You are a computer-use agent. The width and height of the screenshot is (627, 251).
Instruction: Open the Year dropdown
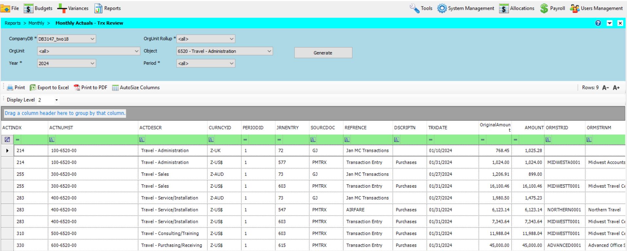[x=92, y=63]
